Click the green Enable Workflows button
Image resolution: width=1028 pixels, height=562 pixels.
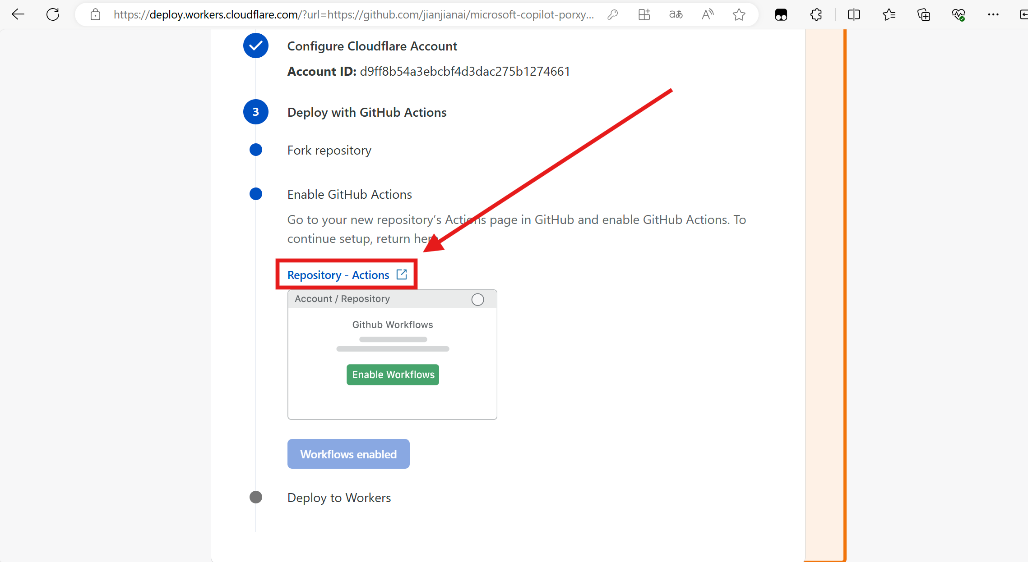393,375
